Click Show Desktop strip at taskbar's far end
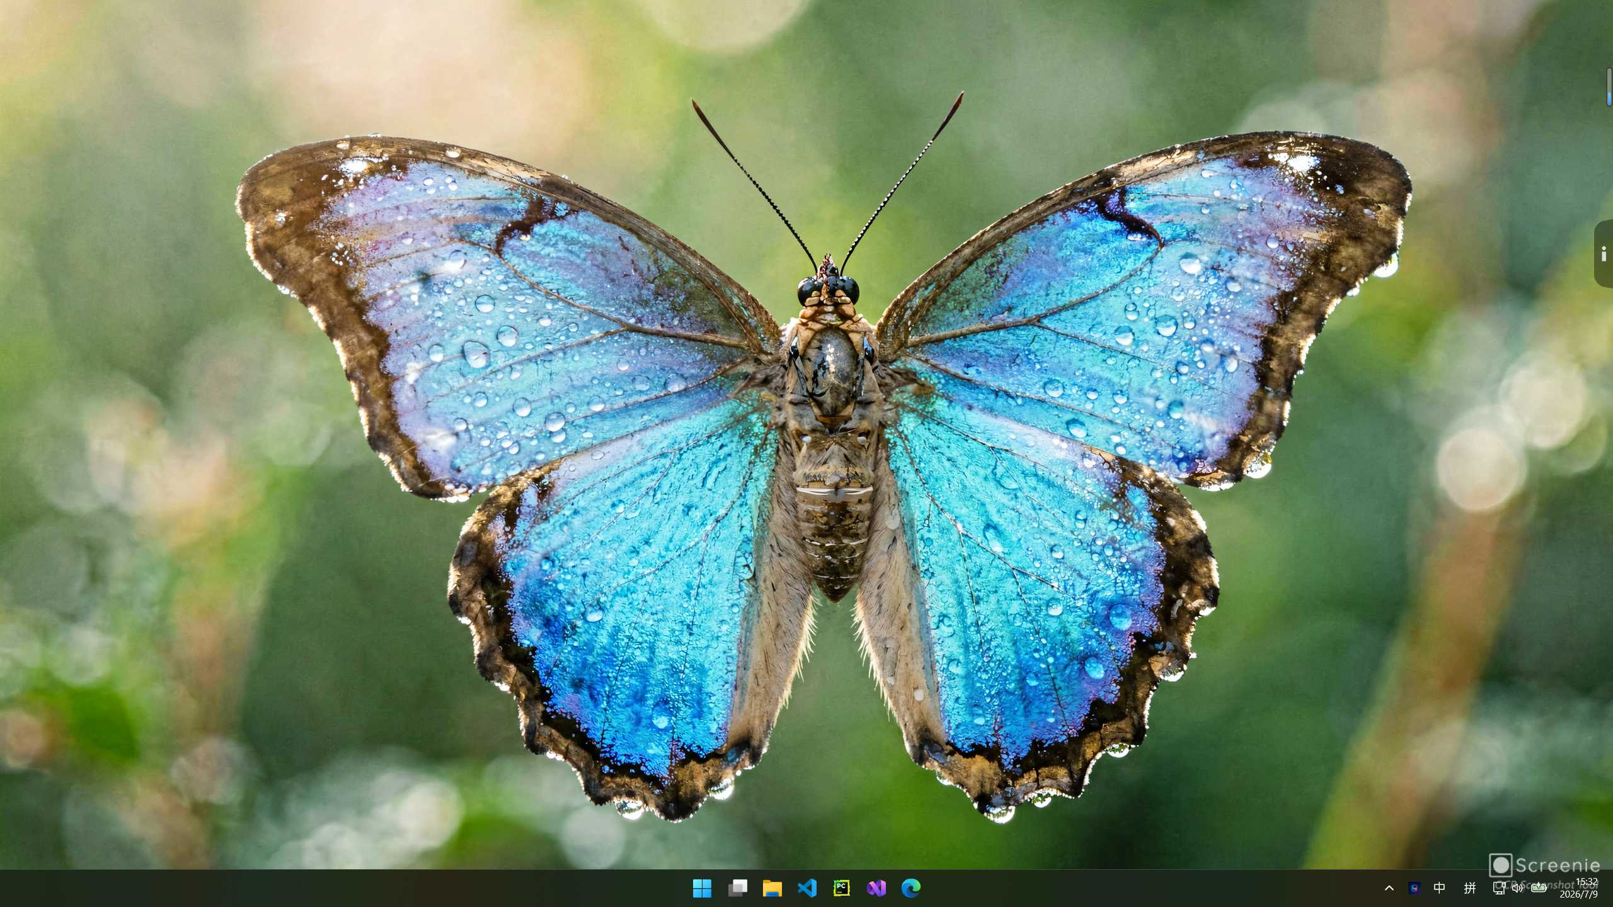 [1610, 888]
